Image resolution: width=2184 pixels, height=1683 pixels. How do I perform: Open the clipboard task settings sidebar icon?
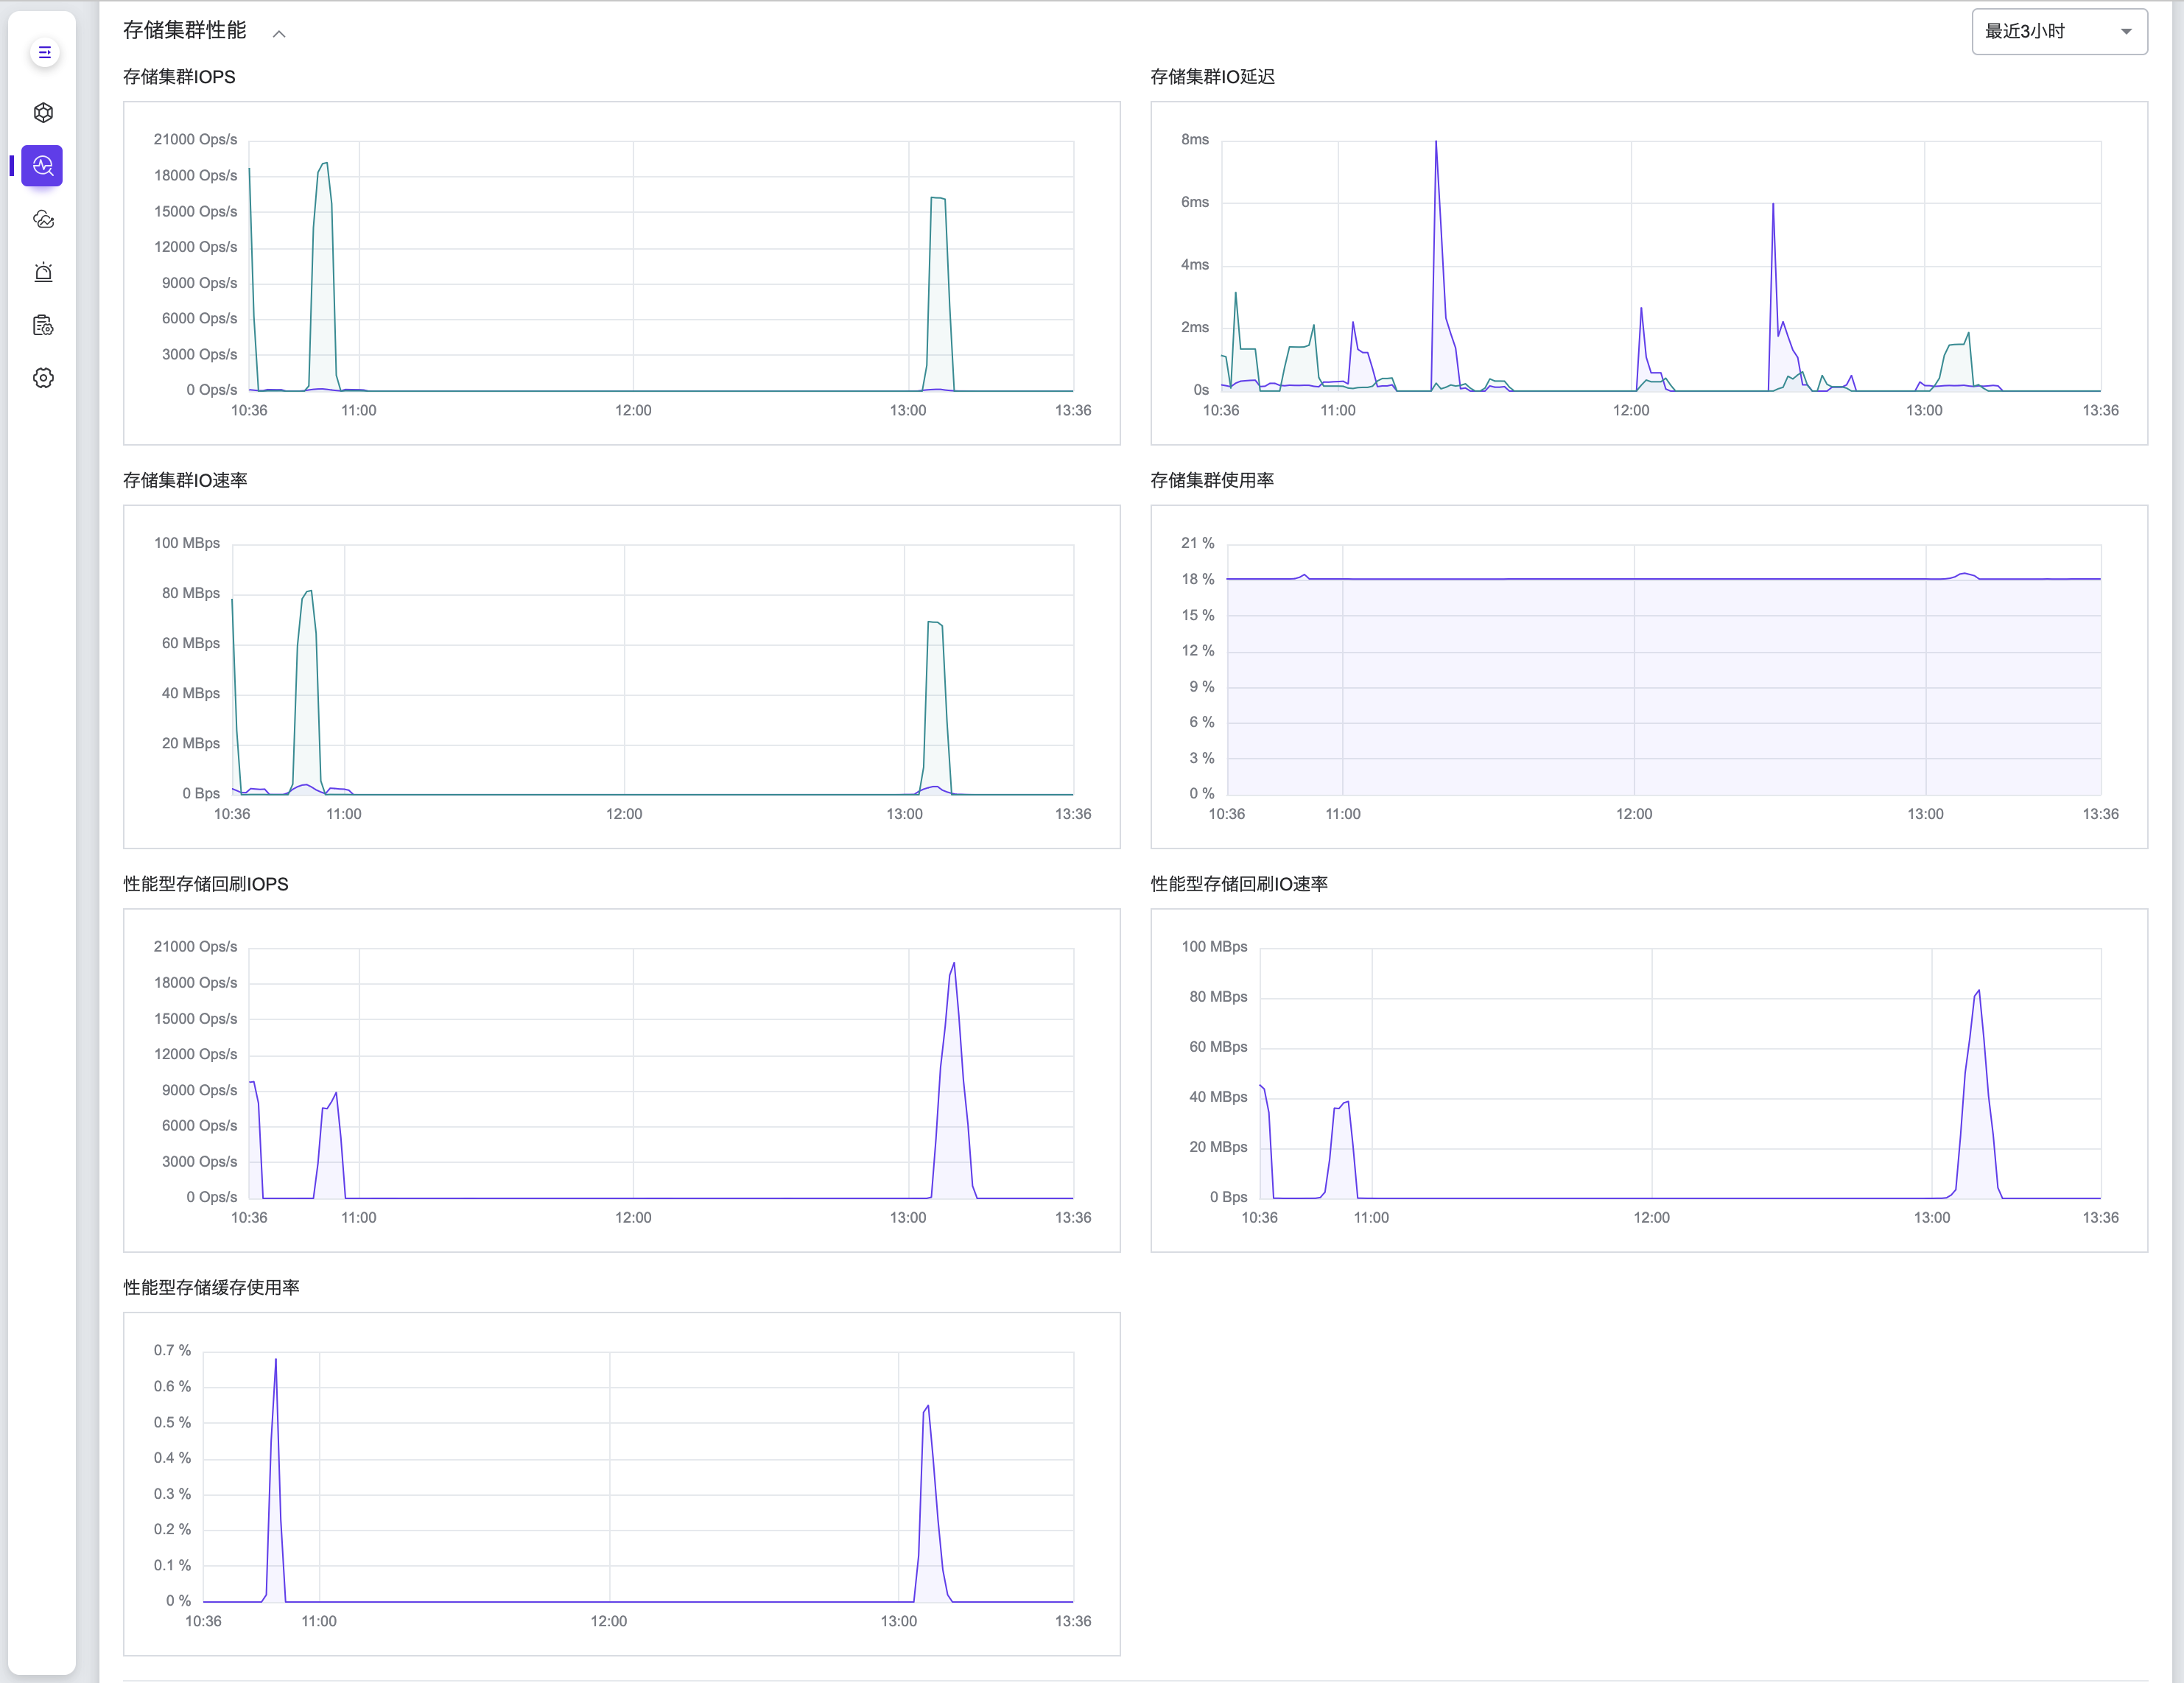click(43, 325)
